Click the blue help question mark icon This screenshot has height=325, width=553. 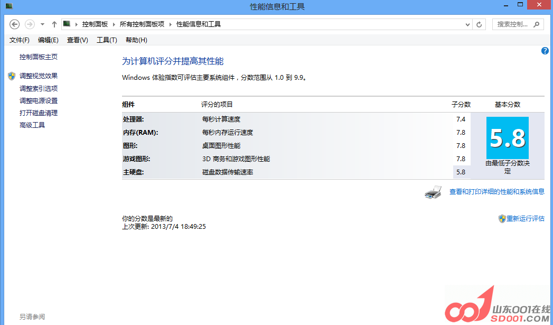point(545,51)
